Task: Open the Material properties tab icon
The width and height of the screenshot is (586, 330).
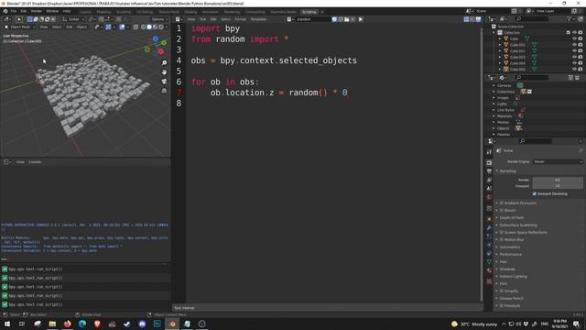Action: click(489, 270)
